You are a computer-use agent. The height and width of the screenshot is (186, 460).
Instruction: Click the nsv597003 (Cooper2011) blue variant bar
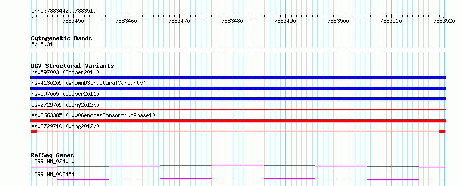click(x=238, y=77)
